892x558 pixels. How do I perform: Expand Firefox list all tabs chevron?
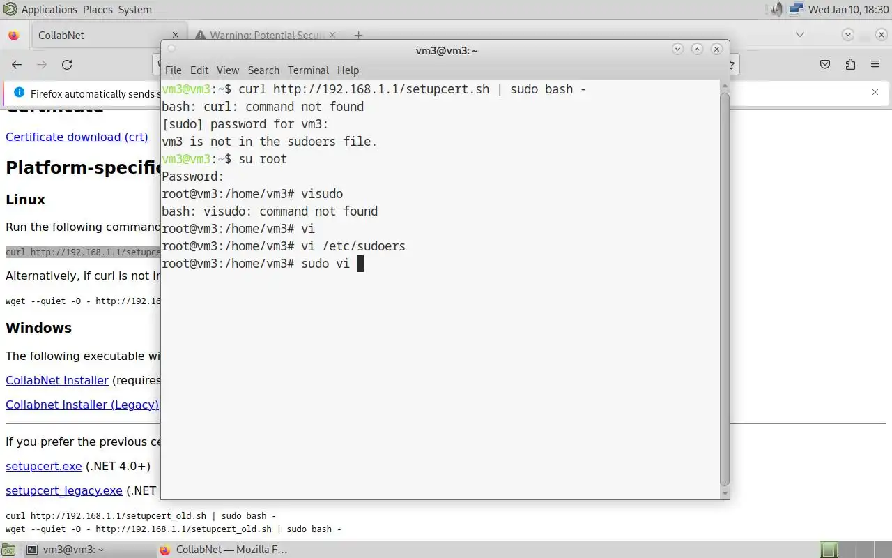point(800,35)
